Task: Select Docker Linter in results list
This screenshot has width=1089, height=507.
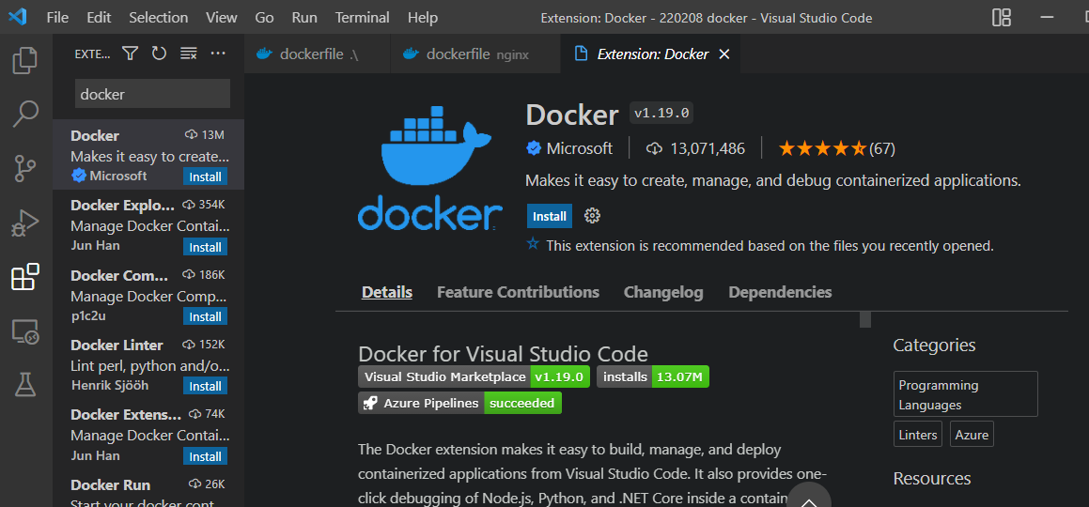Action: click(148, 363)
